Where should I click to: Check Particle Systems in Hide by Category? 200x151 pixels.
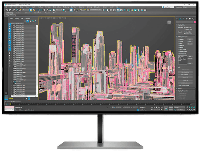pos(178,51)
